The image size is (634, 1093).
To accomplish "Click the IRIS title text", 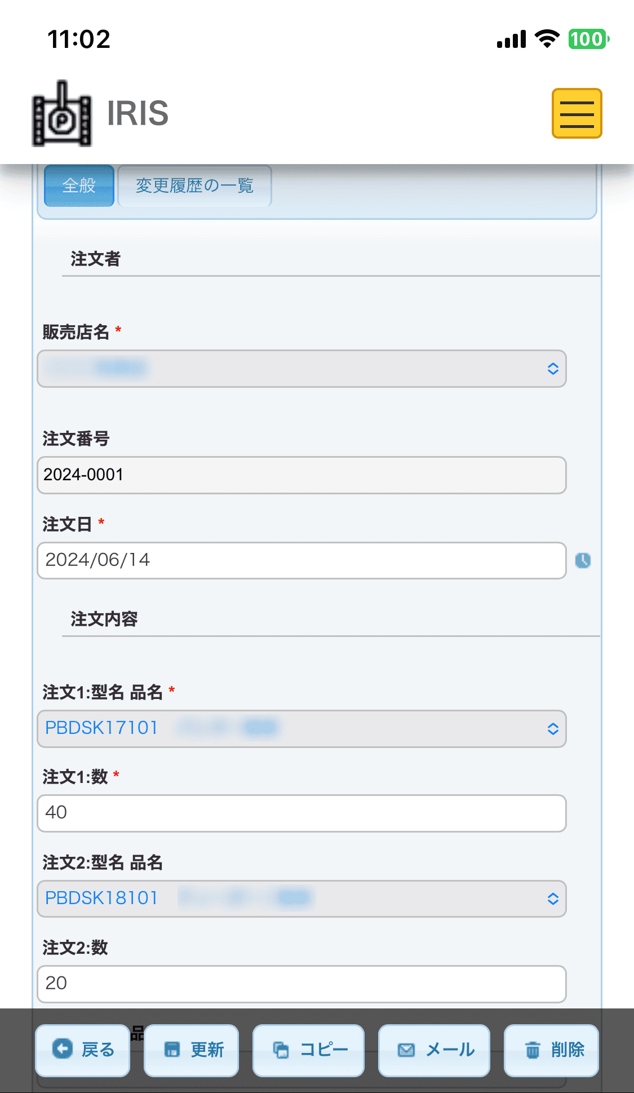I will 138,113.
